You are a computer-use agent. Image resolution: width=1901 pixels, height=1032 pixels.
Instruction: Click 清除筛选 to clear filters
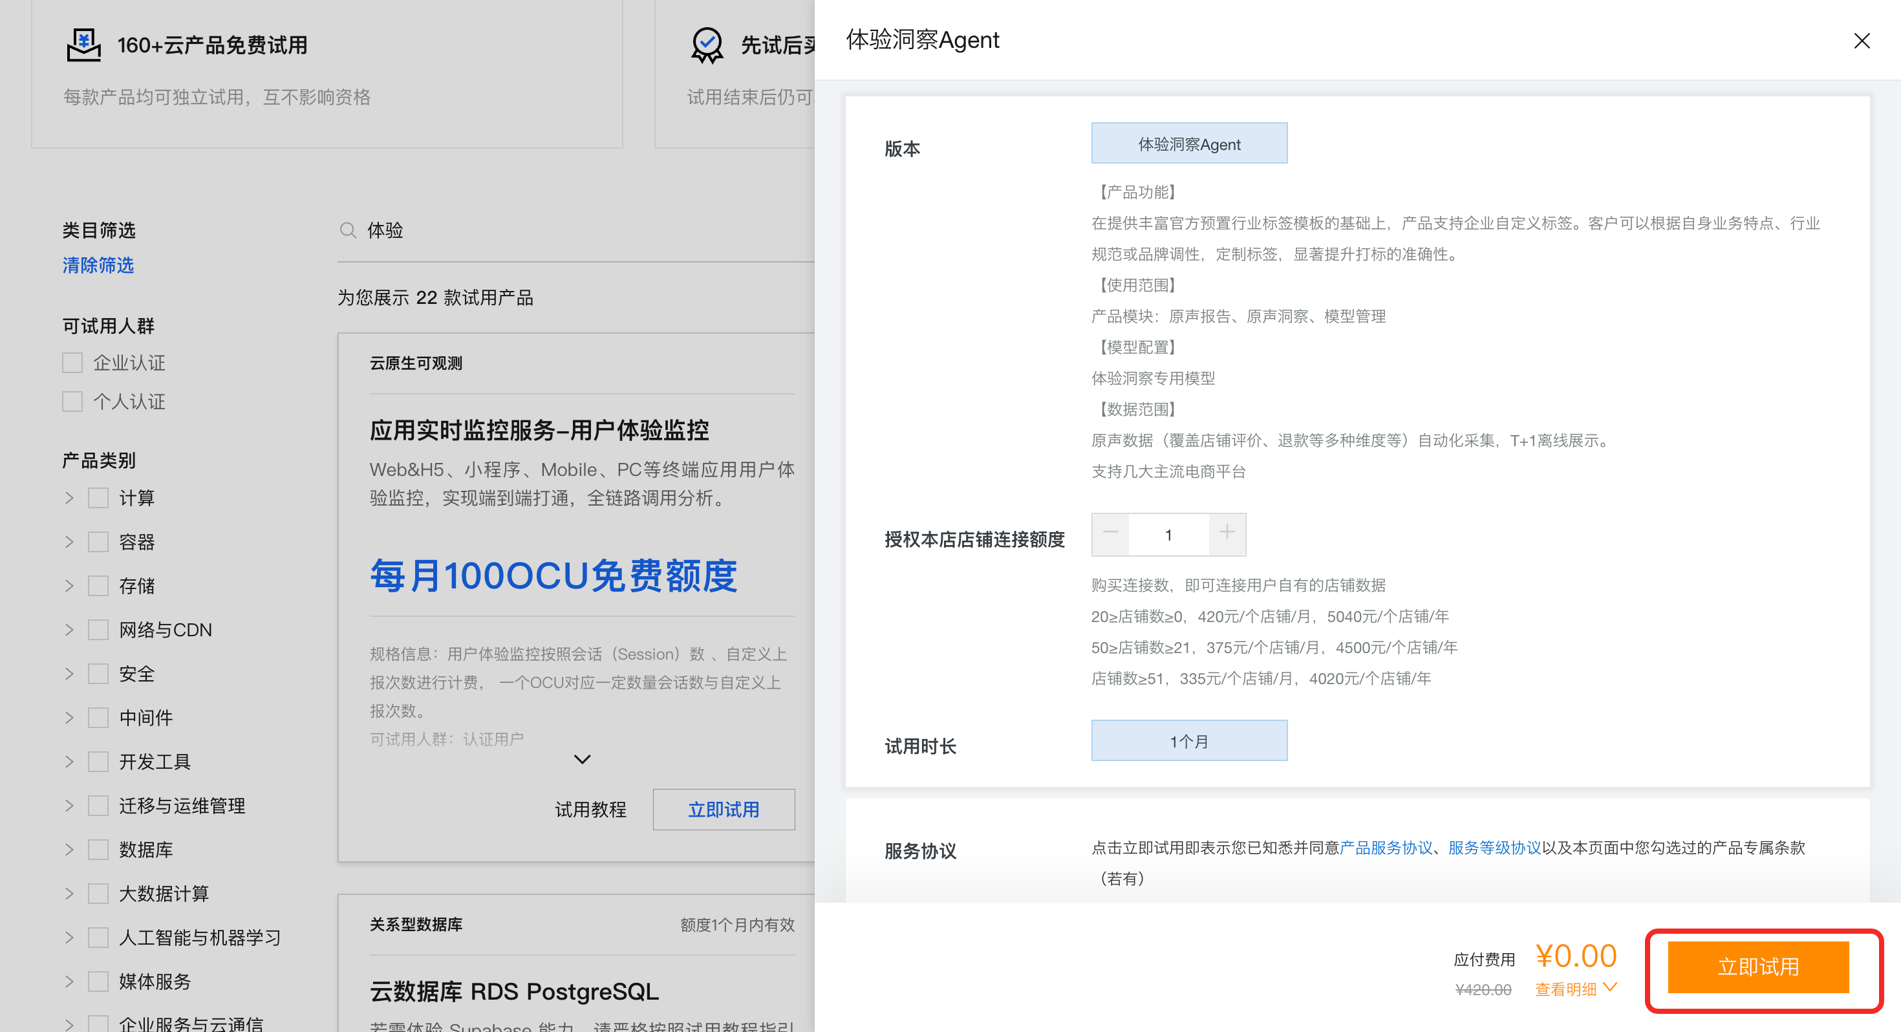(98, 266)
